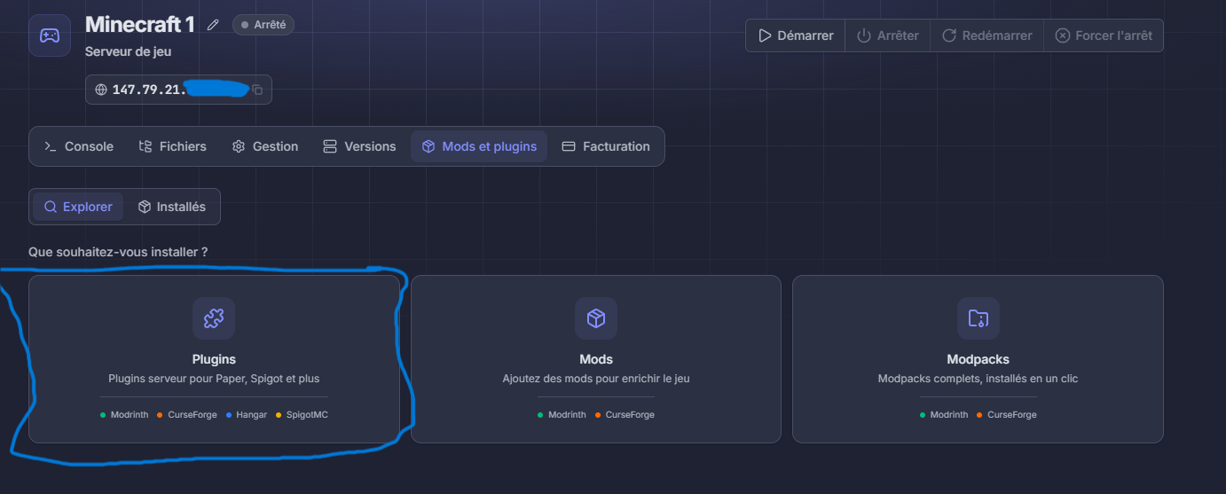Click the Hangar source label on Plugins card

click(x=251, y=415)
